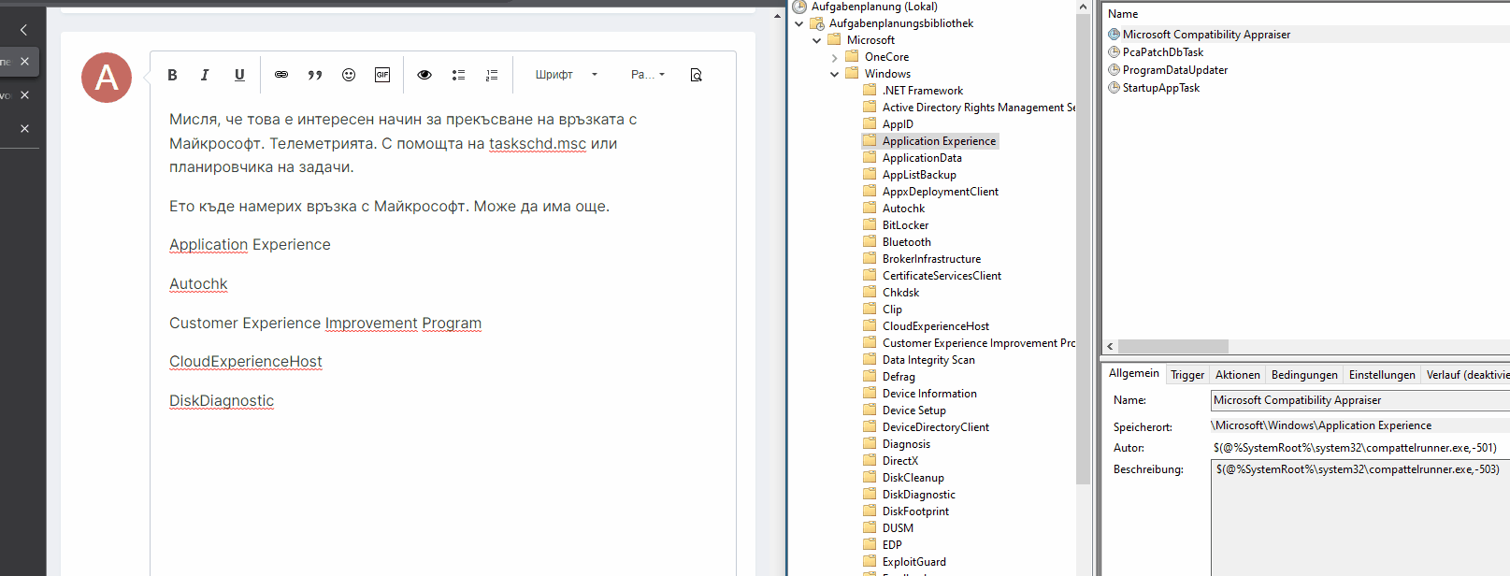Click folder tree vertical scrollbar
Image resolution: width=1510 pixels, height=576 pixels.
pyautogui.click(x=1084, y=250)
